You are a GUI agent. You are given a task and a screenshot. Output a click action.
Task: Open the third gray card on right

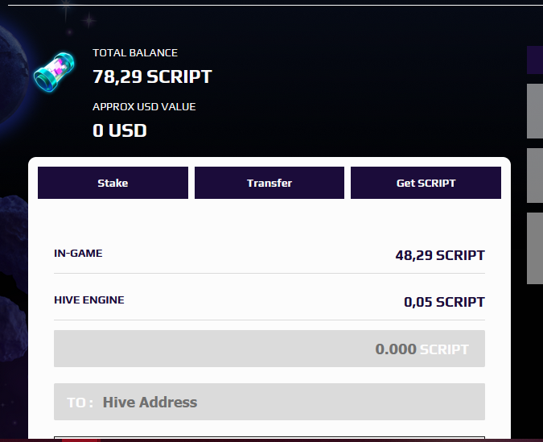(x=535, y=248)
